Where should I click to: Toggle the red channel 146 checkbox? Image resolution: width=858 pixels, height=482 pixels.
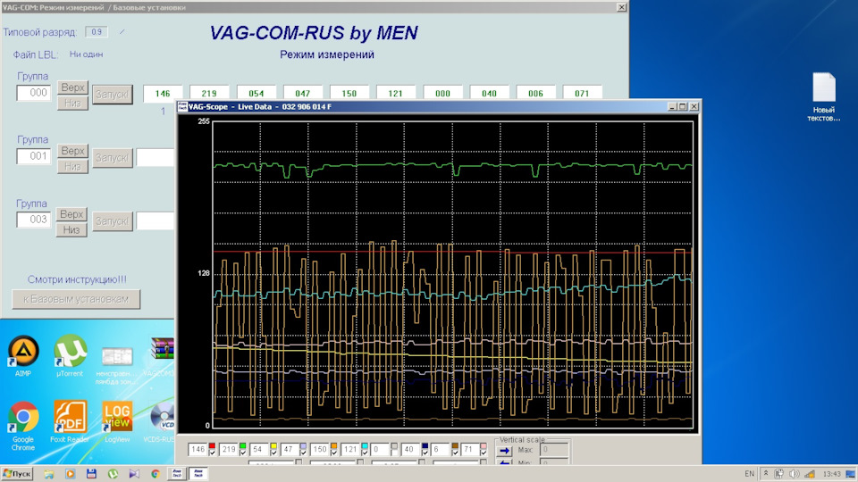coord(212,453)
